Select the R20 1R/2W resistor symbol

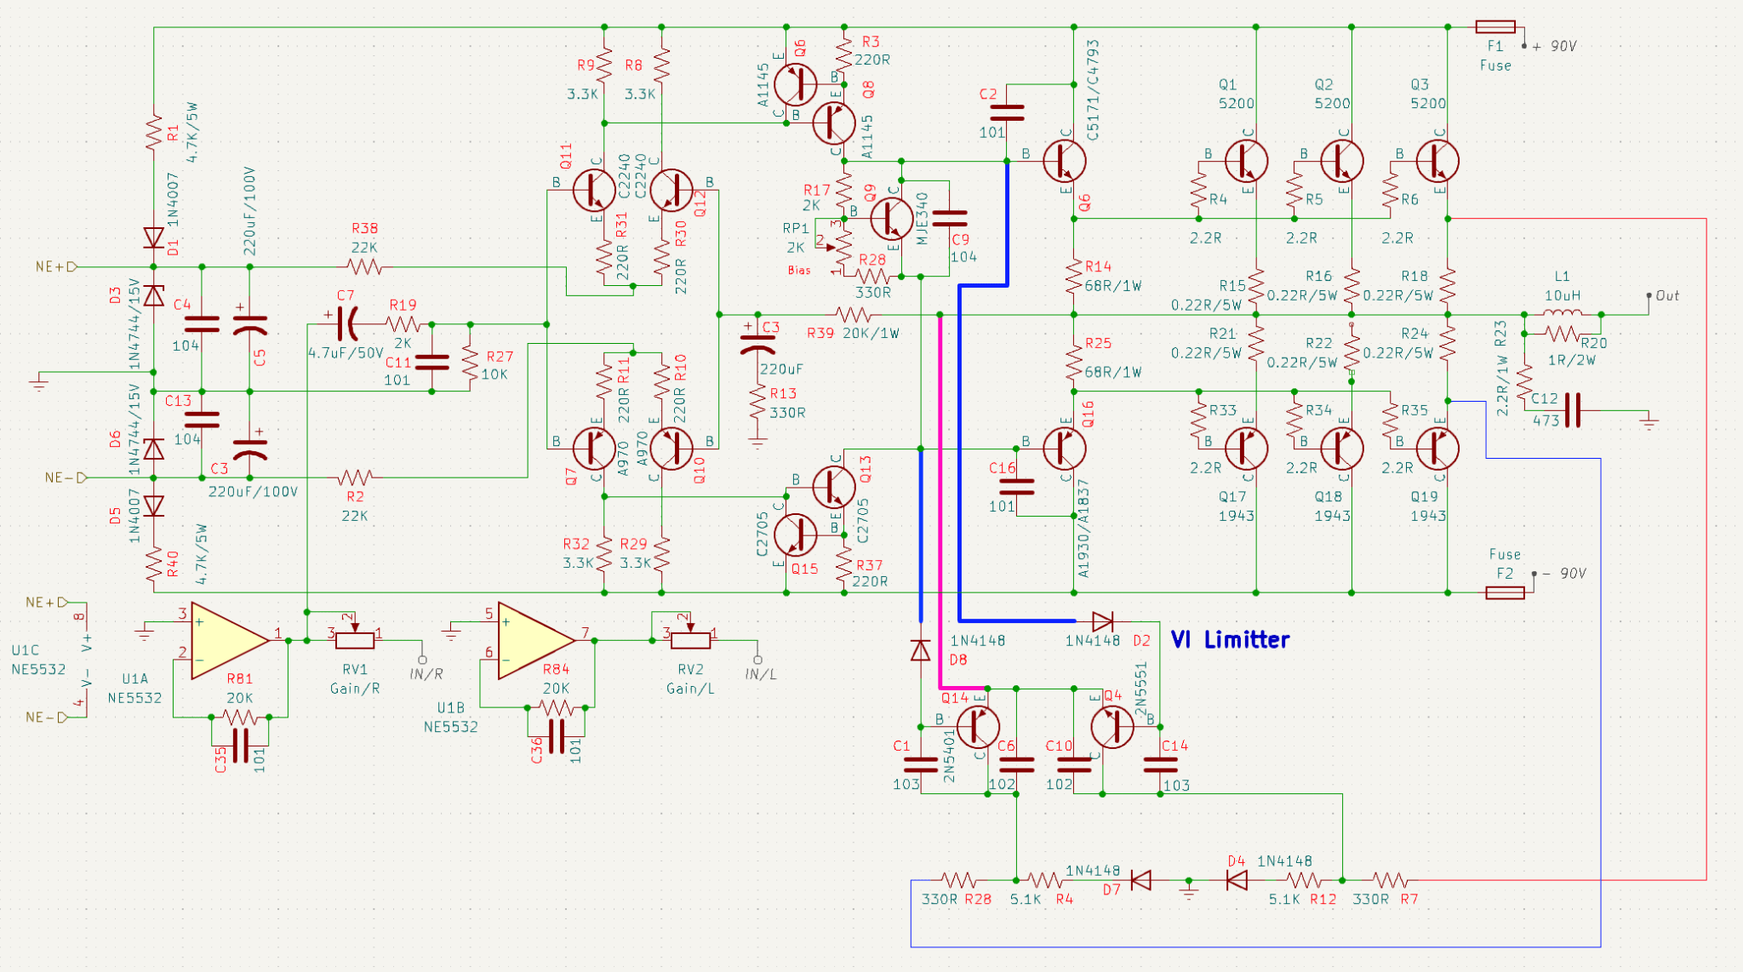[1563, 334]
